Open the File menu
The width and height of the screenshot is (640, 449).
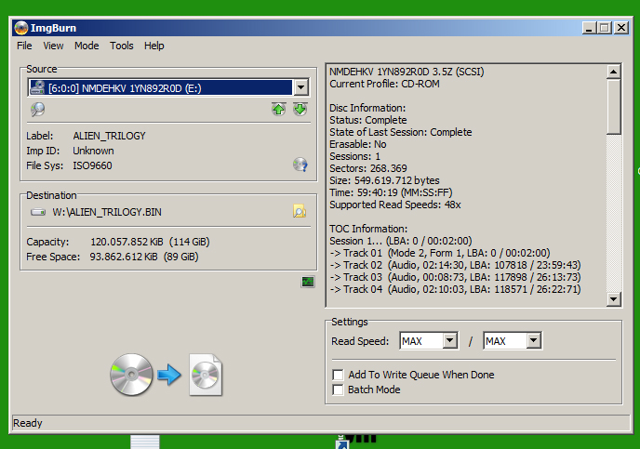pyautogui.click(x=24, y=46)
